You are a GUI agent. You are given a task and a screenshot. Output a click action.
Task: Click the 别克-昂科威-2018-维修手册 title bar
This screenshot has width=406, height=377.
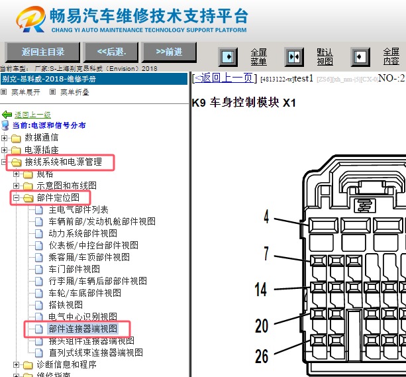click(x=94, y=79)
